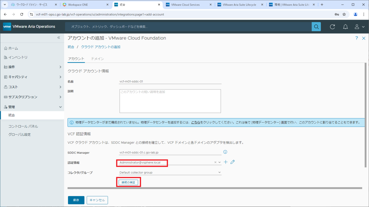Switch to the アカウント tab
Screen dimensions: 369x207
[x=76, y=59]
